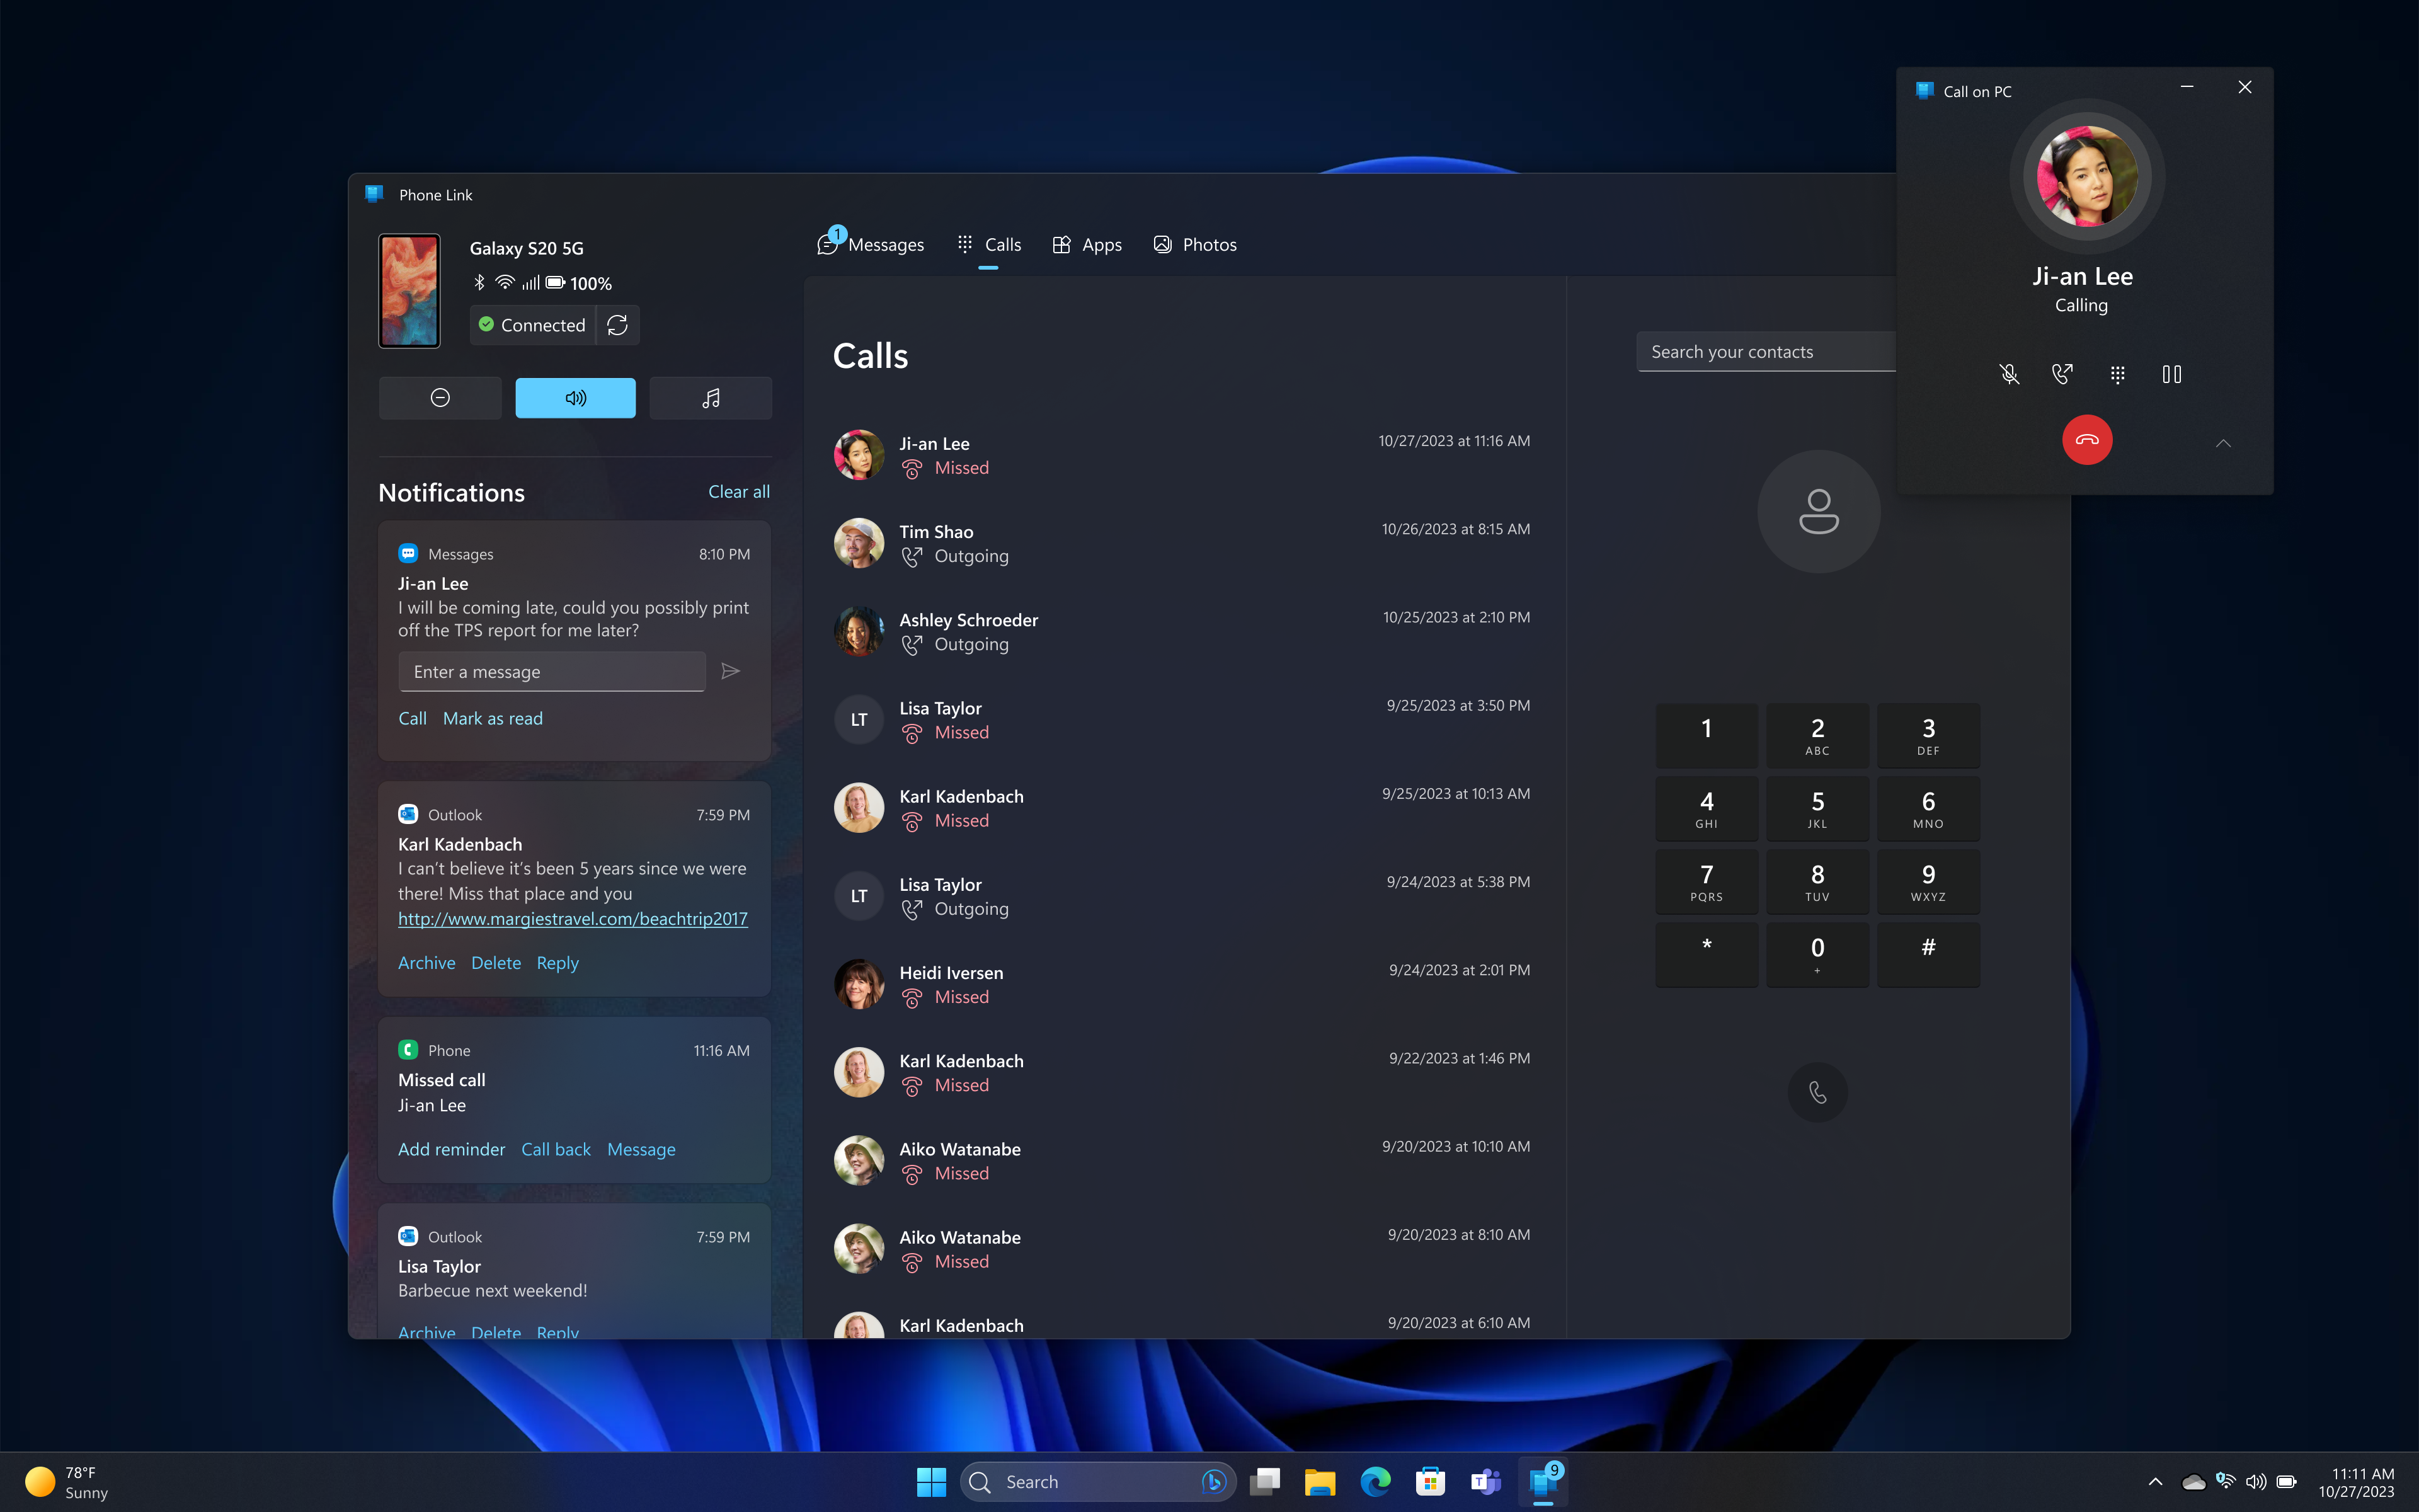The height and width of the screenshot is (1512, 2419).
Task: Select Heidi Iversen missed call entry
Action: pyautogui.click(x=1182, y=984)
